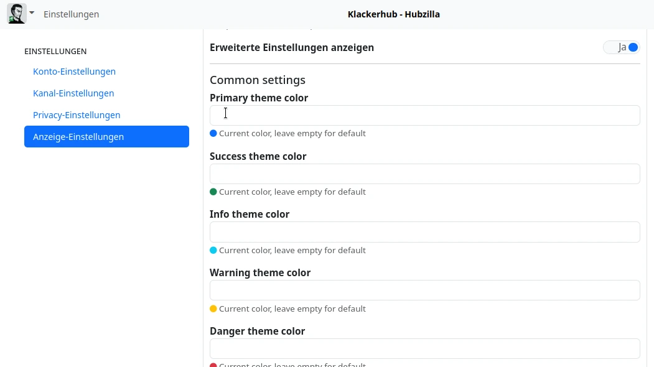Open Konto-Einstellungen in the sidebar
This screenshot has height=367, width=654.
click(x=74, y=72)
